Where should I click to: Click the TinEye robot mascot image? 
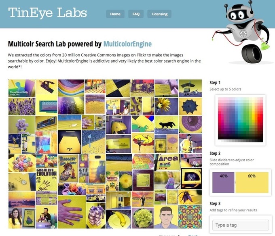point(241,32)
